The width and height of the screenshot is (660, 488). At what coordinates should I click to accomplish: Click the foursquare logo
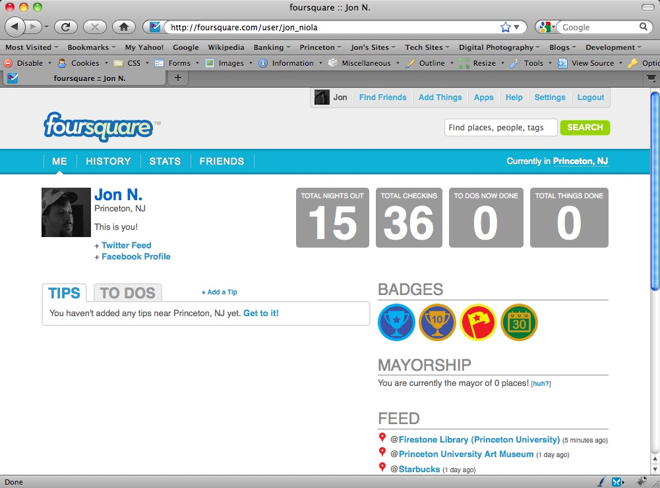[x=98, y=126]
